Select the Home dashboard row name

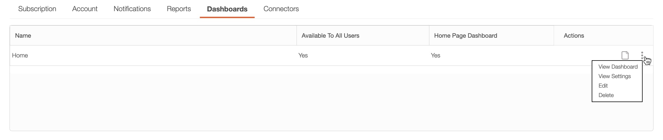click(20, 55)
